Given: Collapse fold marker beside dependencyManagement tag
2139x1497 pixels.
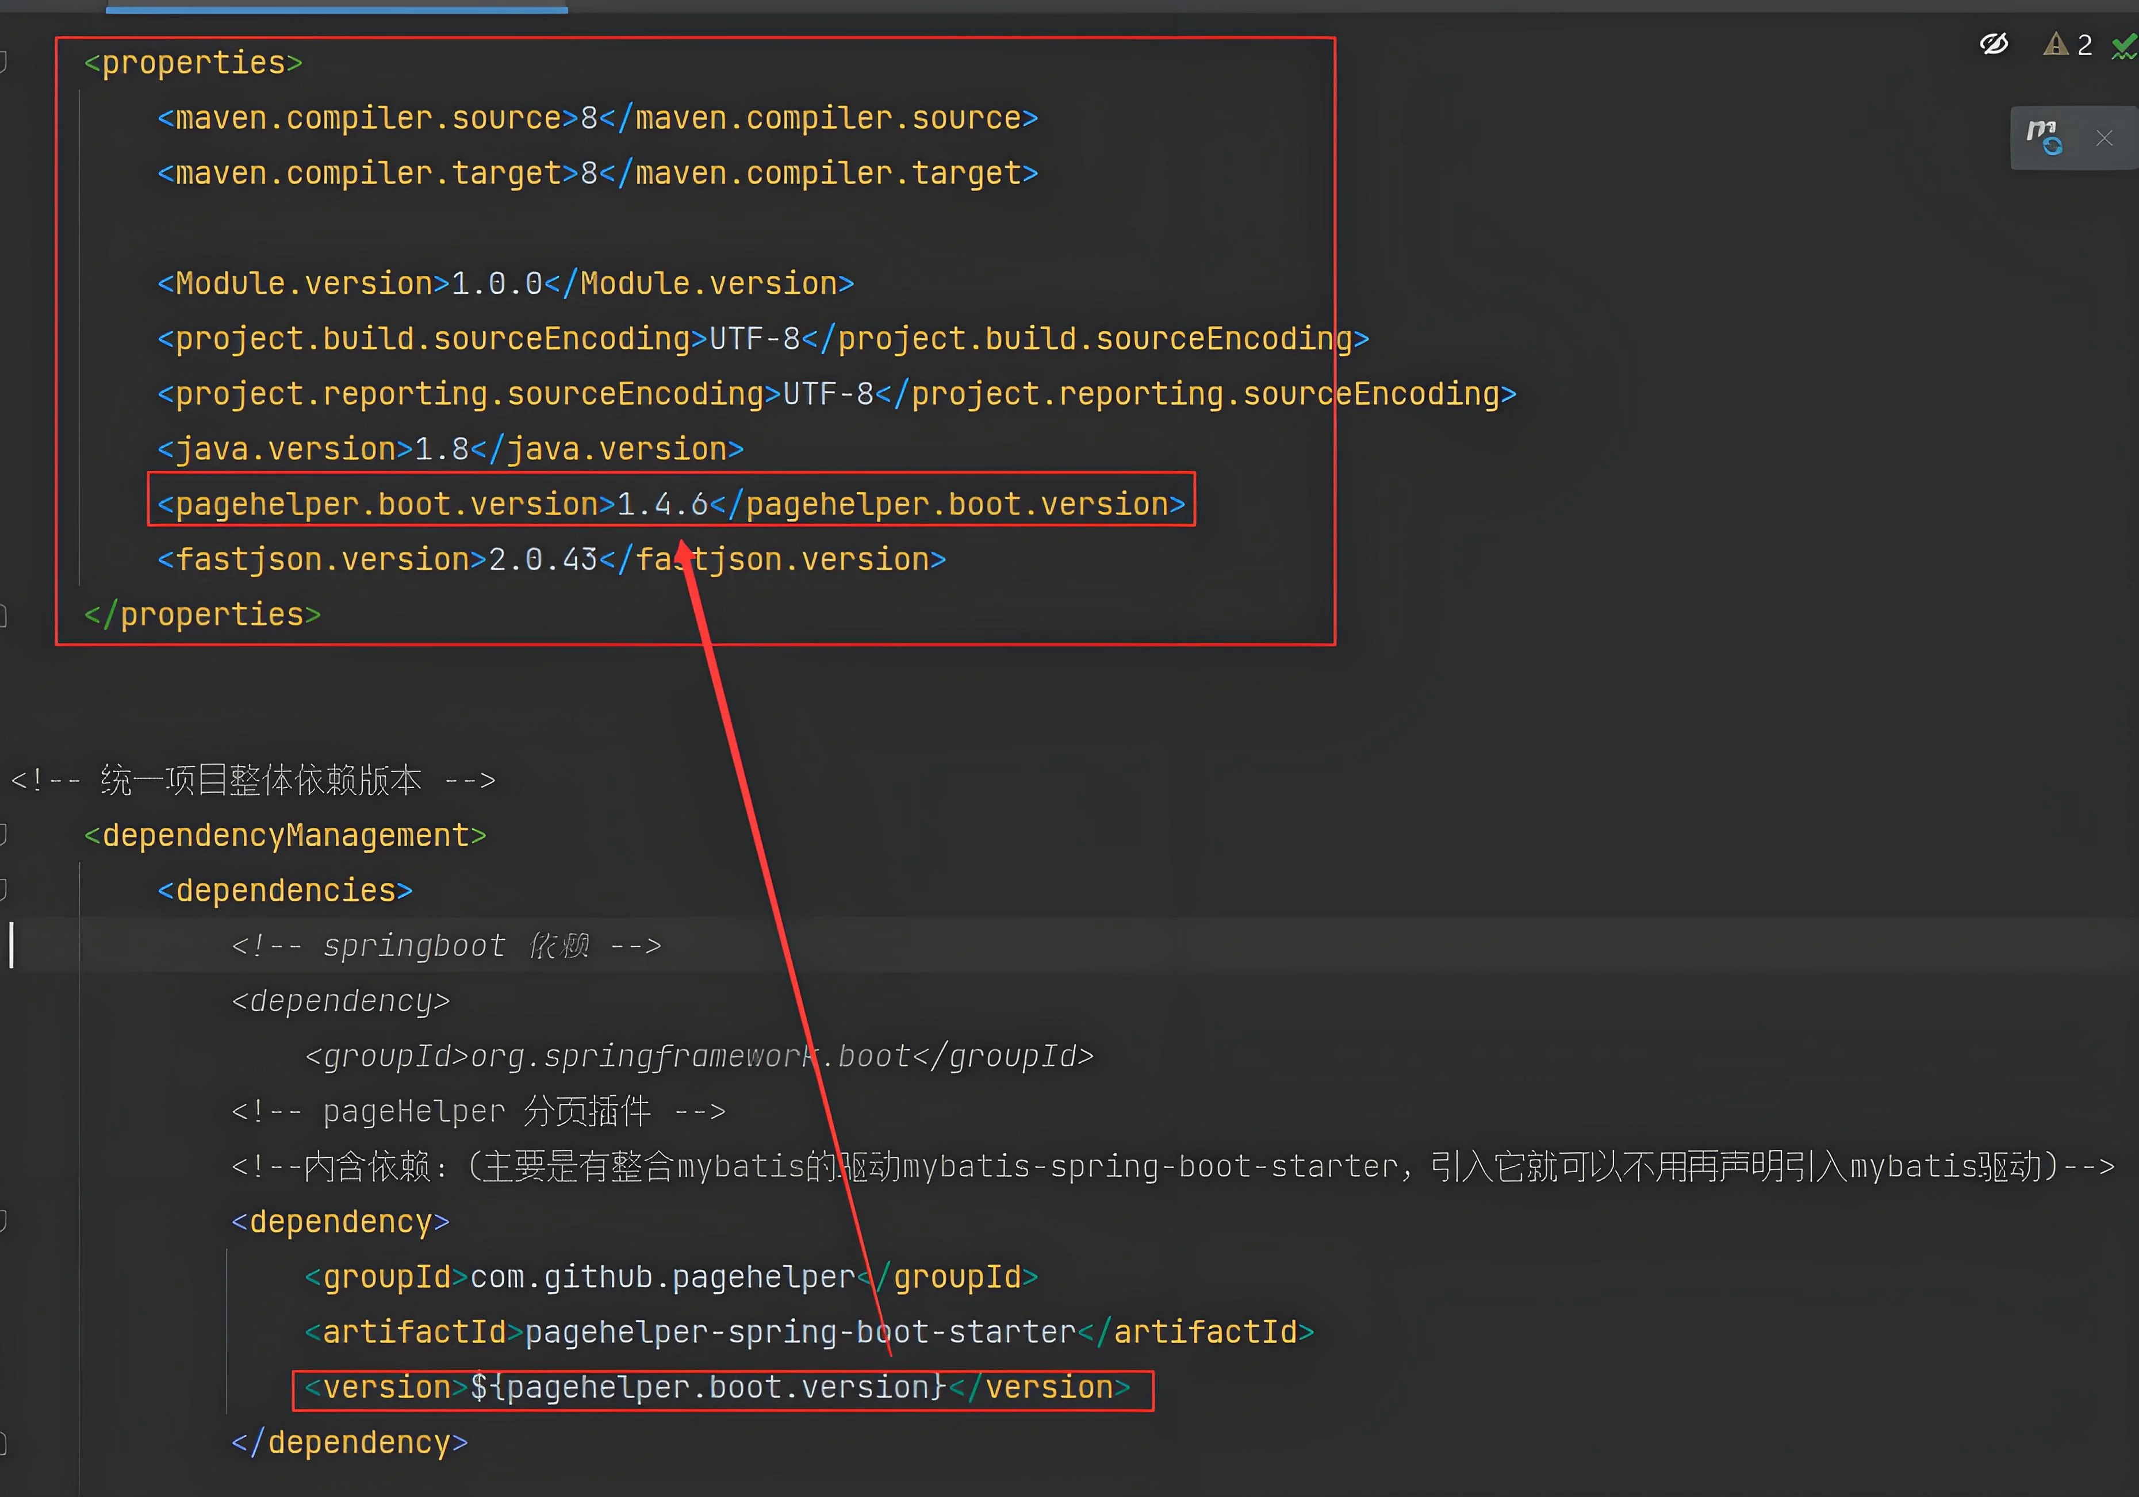Looking at the screenshot, I should (x=3, y=835).
